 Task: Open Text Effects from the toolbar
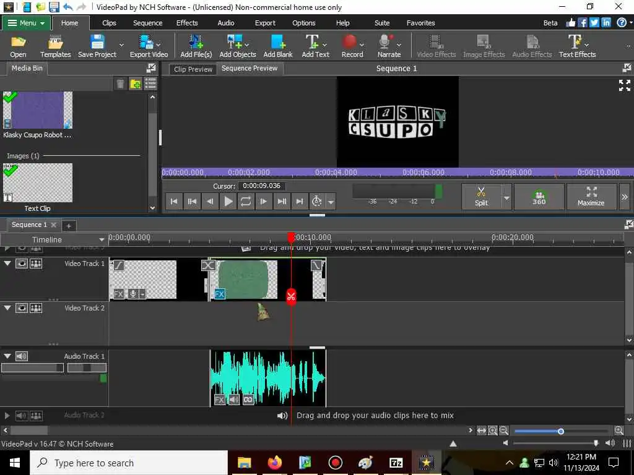[578, 46]
